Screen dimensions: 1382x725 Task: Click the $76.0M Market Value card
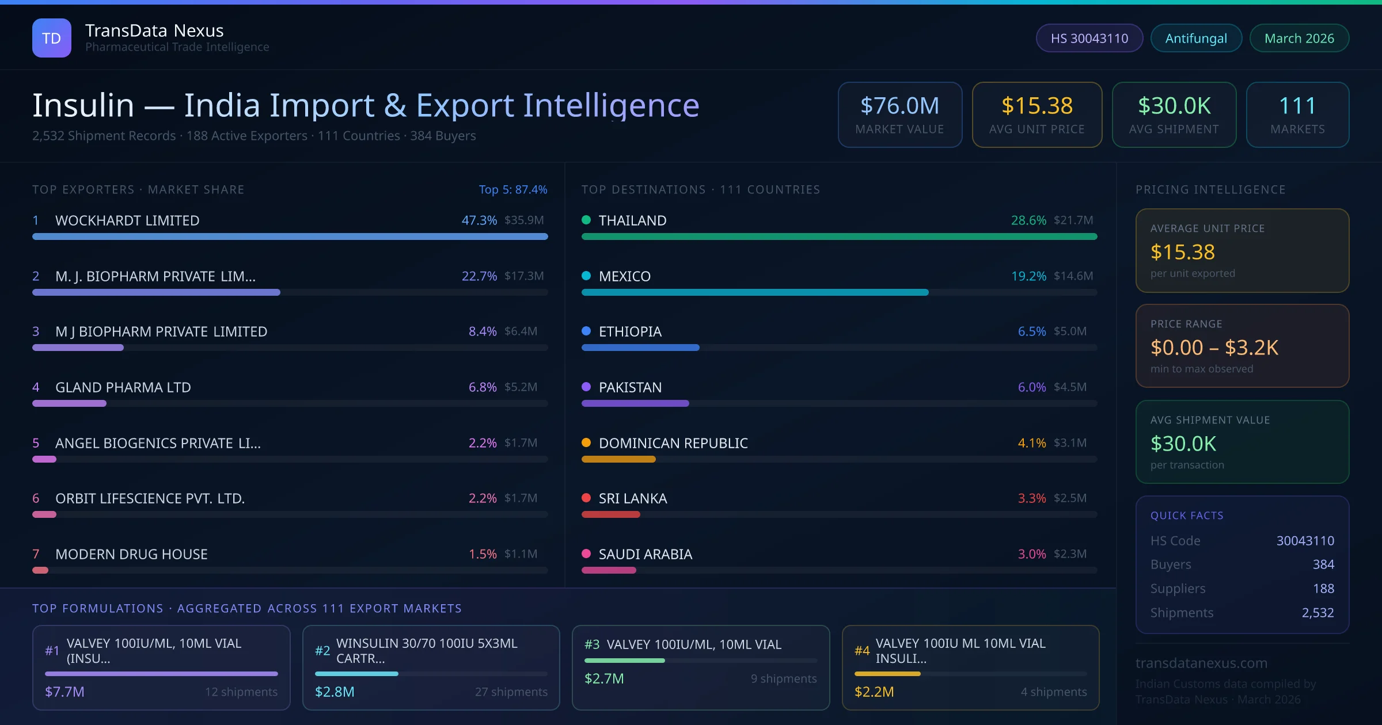(899, 115)
